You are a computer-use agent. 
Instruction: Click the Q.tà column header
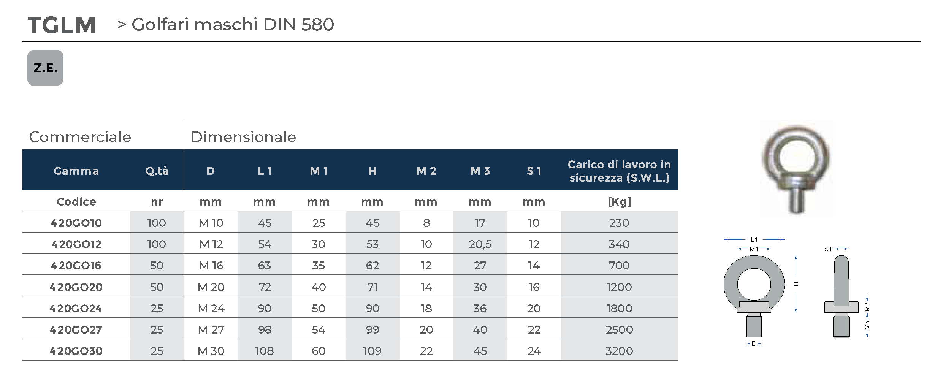157,171
